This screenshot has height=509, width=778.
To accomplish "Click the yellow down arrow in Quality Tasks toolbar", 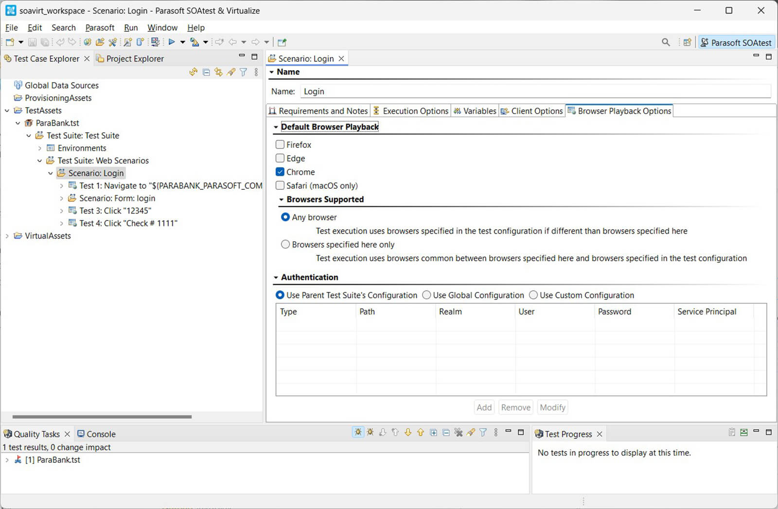I will point(407,432).
